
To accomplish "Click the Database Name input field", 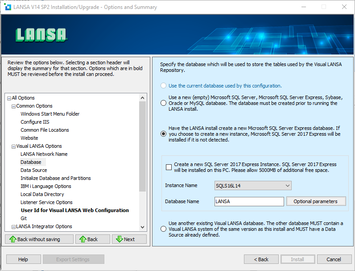I will click(249, 201).
